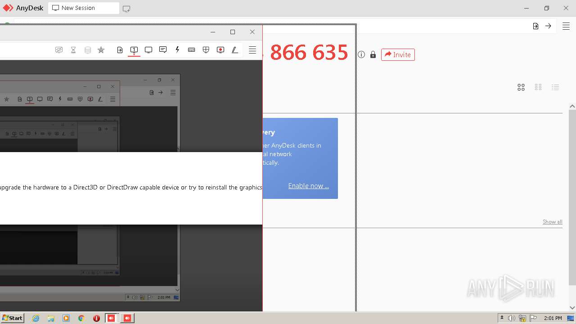Click the volume icon in system tray
The width and height of the screenshot is (576, 324).
pyautogui.click(x=512, y=318)
